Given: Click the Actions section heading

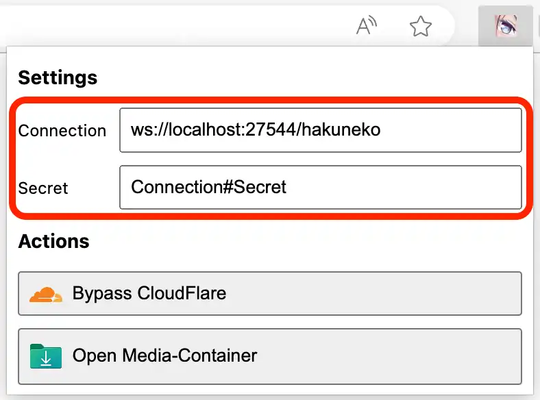Looking at the screenshot, I should point(53,241).
